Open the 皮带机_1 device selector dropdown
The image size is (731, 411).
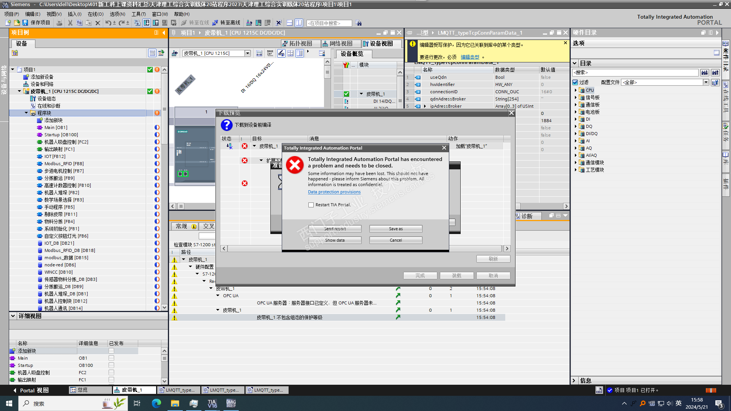[247, 53]
